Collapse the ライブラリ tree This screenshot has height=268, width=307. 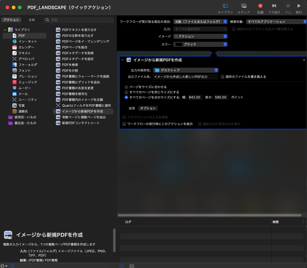pos(5,30)
